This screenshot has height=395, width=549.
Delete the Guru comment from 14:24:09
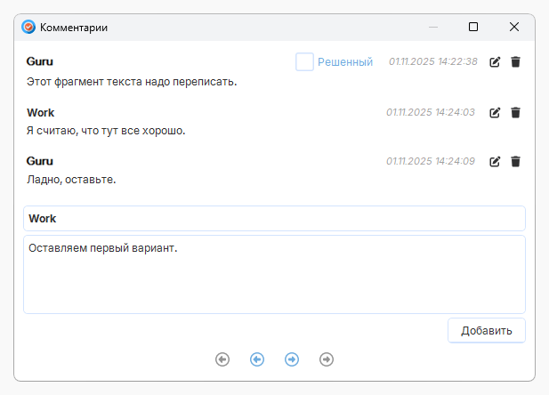[x=515, y=162]
